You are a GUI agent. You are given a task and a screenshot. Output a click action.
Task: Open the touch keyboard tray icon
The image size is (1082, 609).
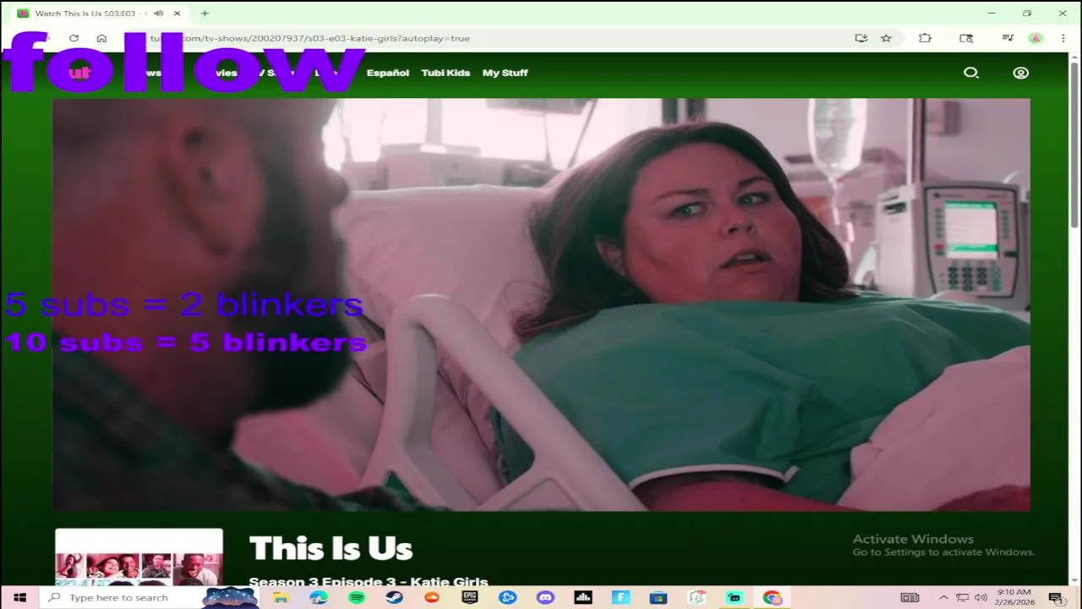click(910, 597)
